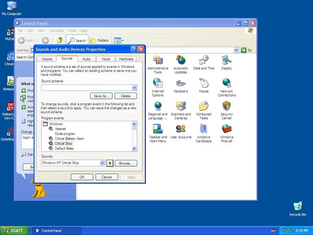313x235 pixels.
Task: Open Keyboard settings icon
Action: point(181,86)
